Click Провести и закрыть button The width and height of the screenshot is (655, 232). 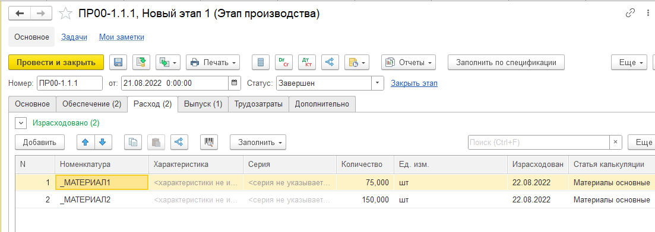pos(56,63)
